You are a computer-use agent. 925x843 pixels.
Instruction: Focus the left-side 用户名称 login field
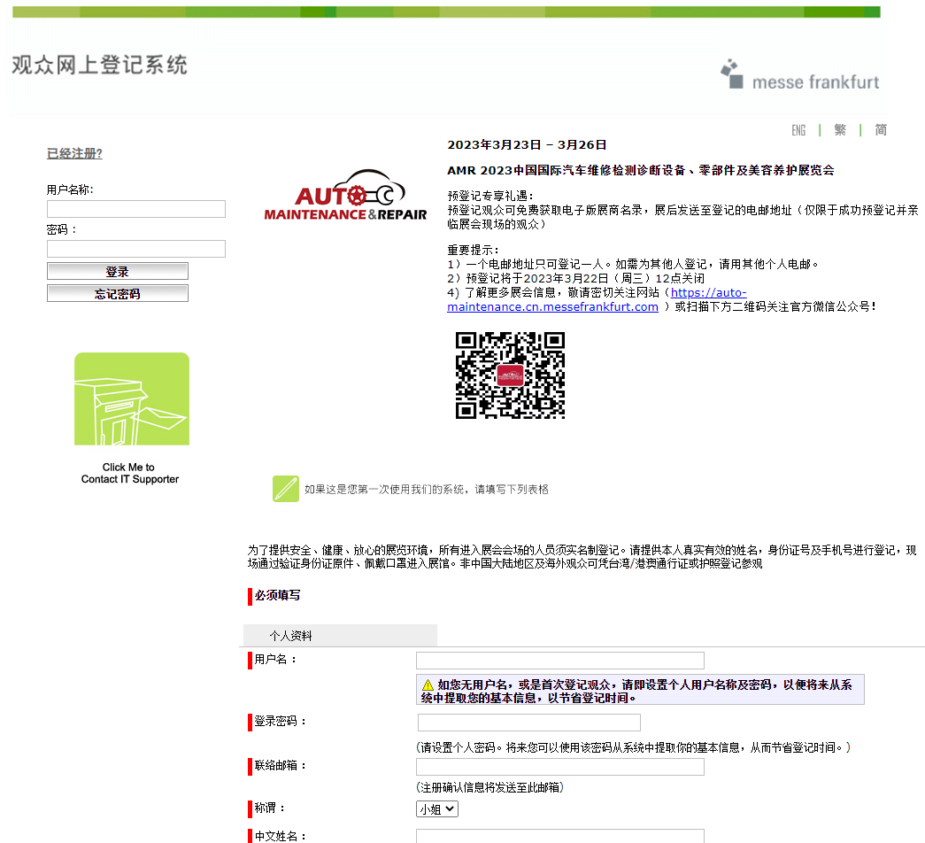tap(136, 209)
